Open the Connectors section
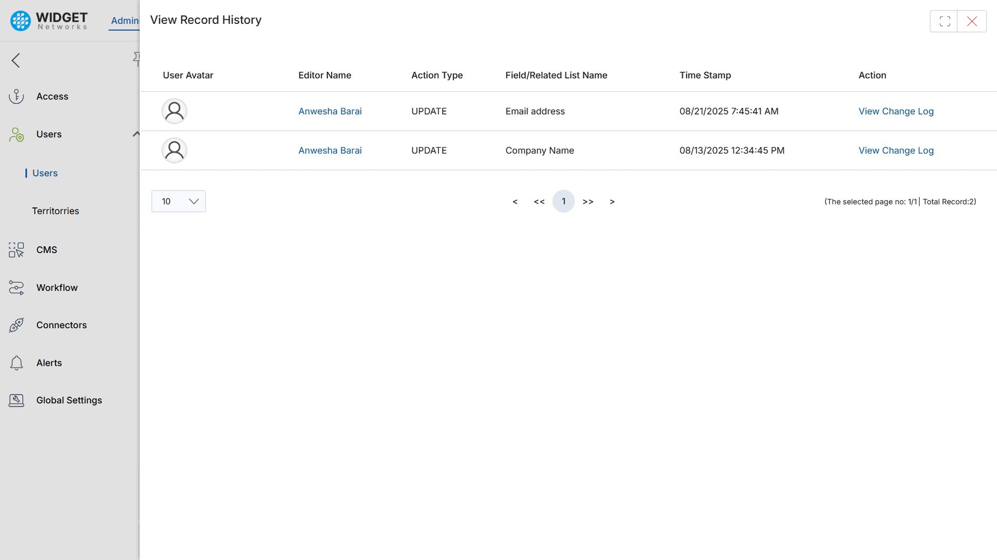The image size is (997, 560). (61, 325)
